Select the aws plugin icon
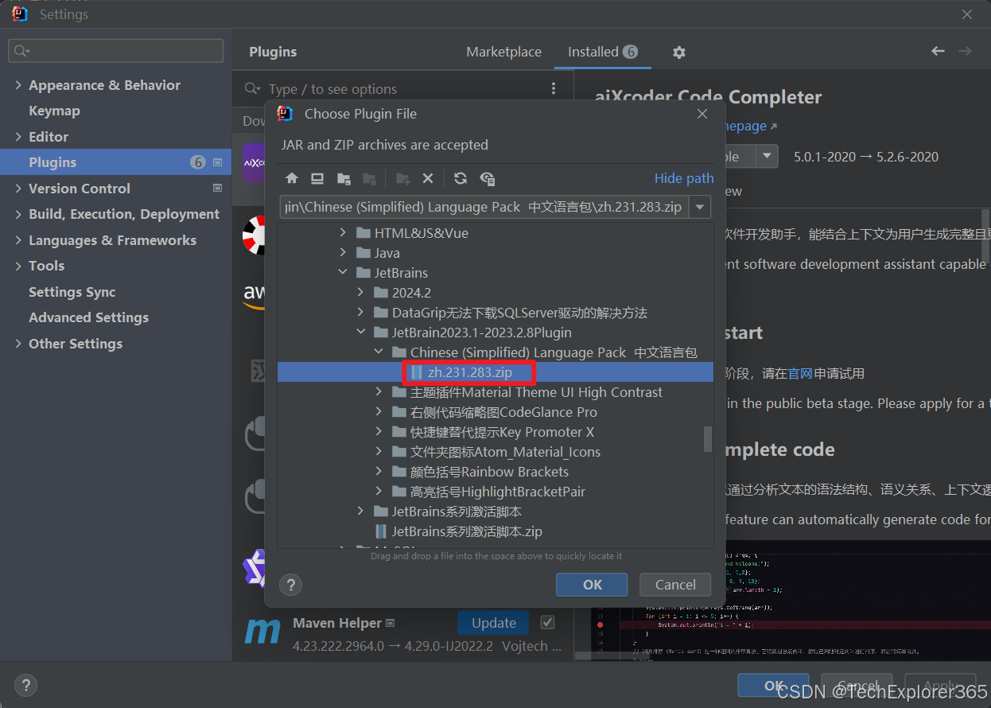The height and width of the screenshot is (708, 991). tap(254, 296)
